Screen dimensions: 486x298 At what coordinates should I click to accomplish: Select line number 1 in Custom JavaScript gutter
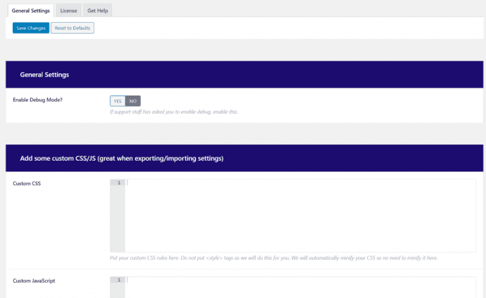[119, 280]
